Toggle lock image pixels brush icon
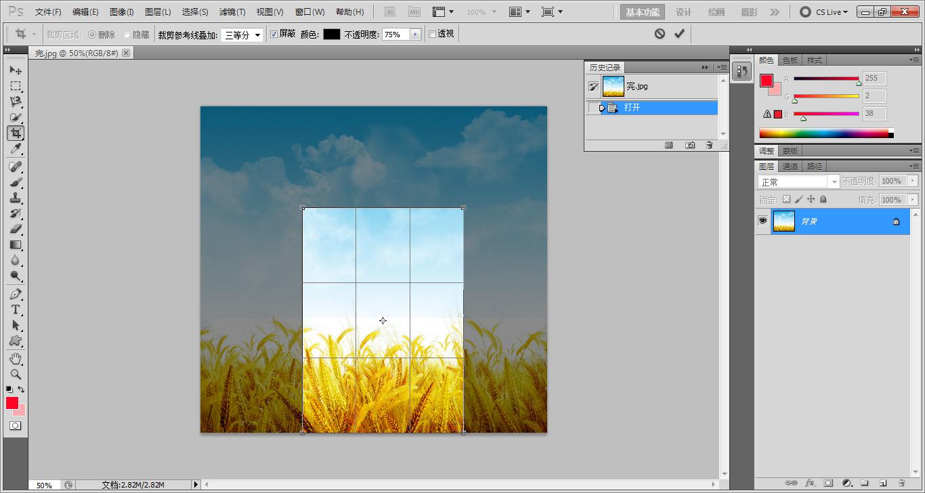The image size is (925, 493). [798, 200]
